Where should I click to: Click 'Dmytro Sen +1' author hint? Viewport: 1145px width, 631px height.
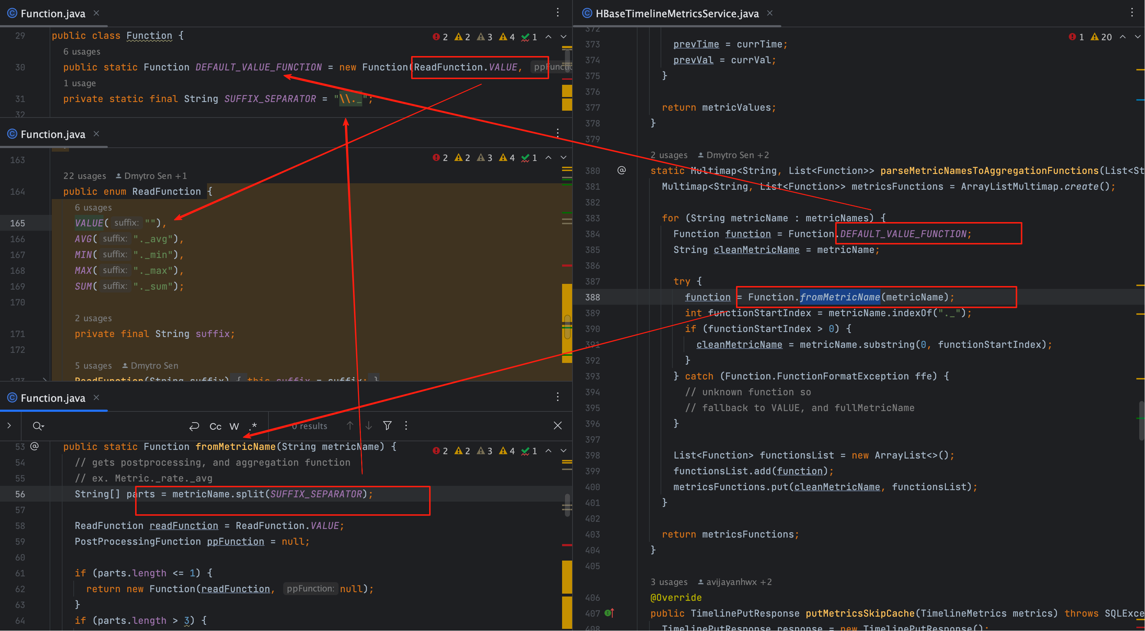click(151, 176)
